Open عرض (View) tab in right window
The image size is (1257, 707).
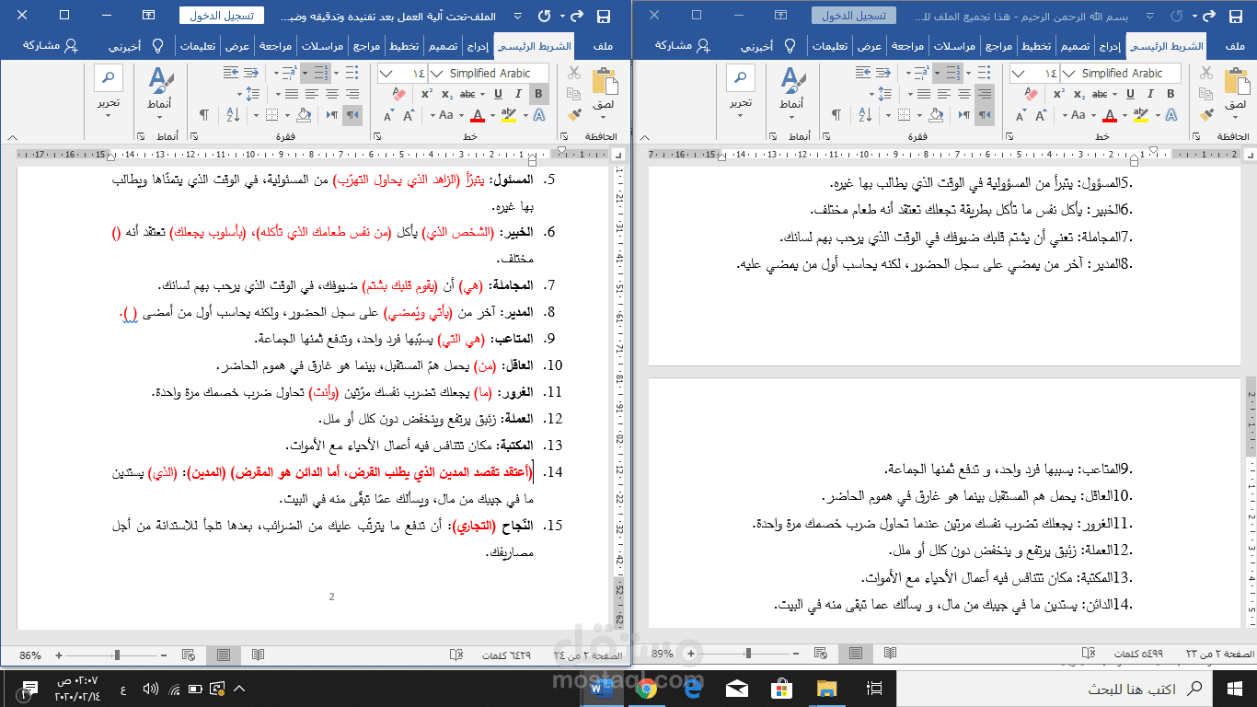(870, 46)
